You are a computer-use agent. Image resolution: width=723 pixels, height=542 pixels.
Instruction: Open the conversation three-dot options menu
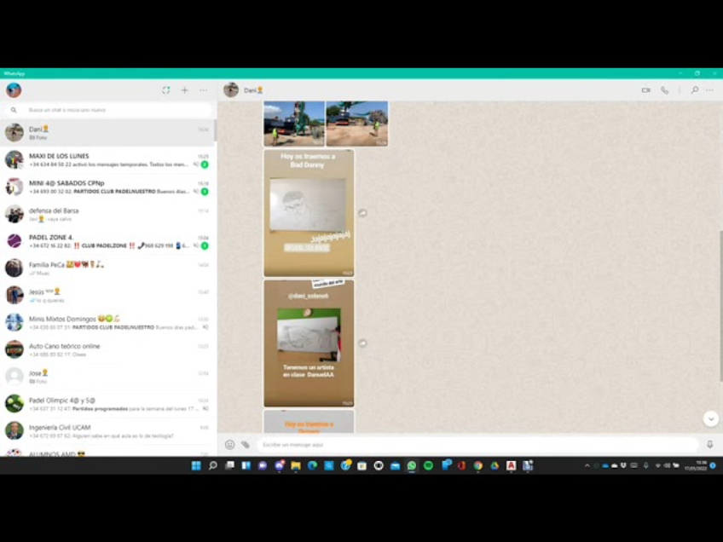709,89
